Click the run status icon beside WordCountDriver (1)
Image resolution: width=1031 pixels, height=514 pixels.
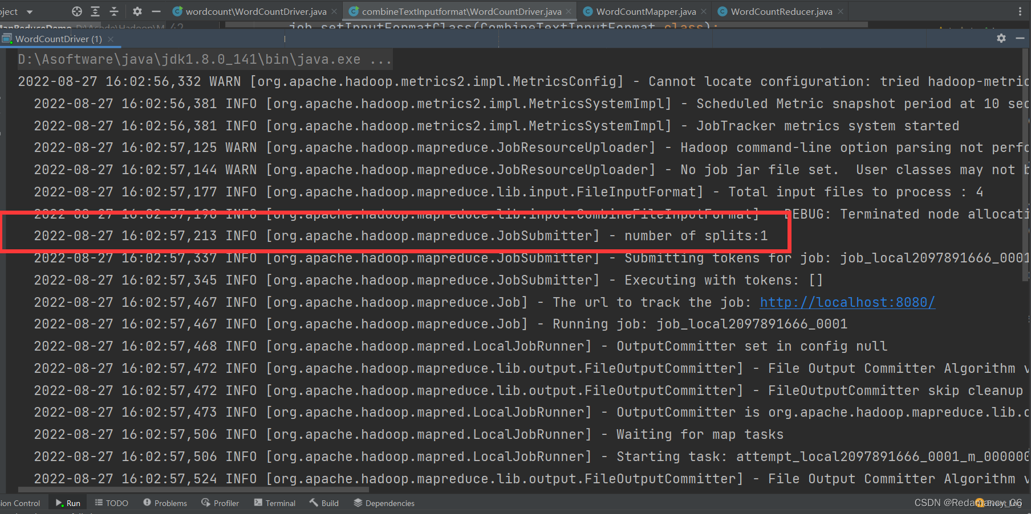click(x=7, y=38)
